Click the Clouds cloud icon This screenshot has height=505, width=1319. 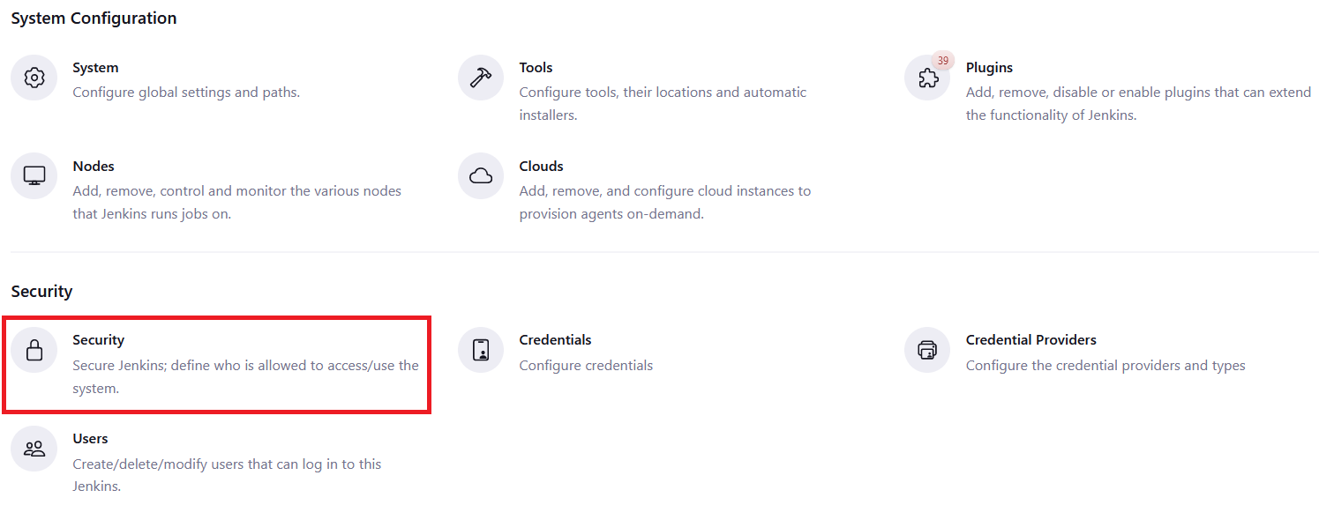[x=481, y=176]
